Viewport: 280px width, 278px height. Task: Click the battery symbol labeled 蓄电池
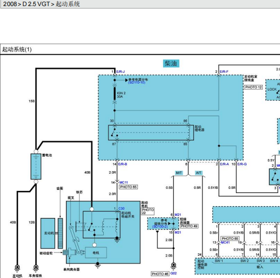(x=36, y=167)
